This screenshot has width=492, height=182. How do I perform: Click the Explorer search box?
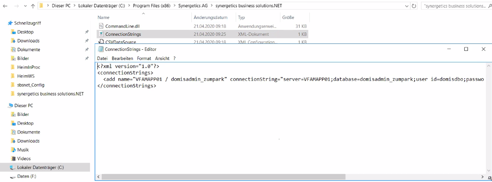[456, 6]
